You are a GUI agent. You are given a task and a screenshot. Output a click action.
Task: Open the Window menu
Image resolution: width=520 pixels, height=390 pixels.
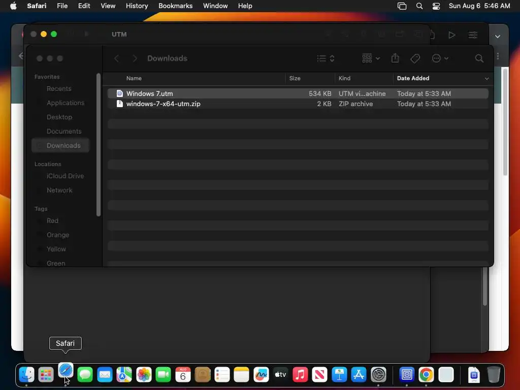pyautogui.click(x=215, y=6)
